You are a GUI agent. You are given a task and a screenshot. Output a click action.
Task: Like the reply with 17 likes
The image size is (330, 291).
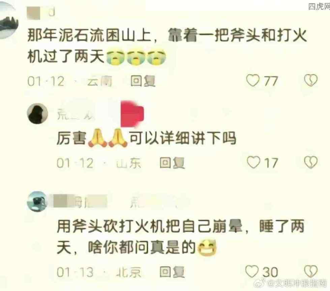point(253,162)
